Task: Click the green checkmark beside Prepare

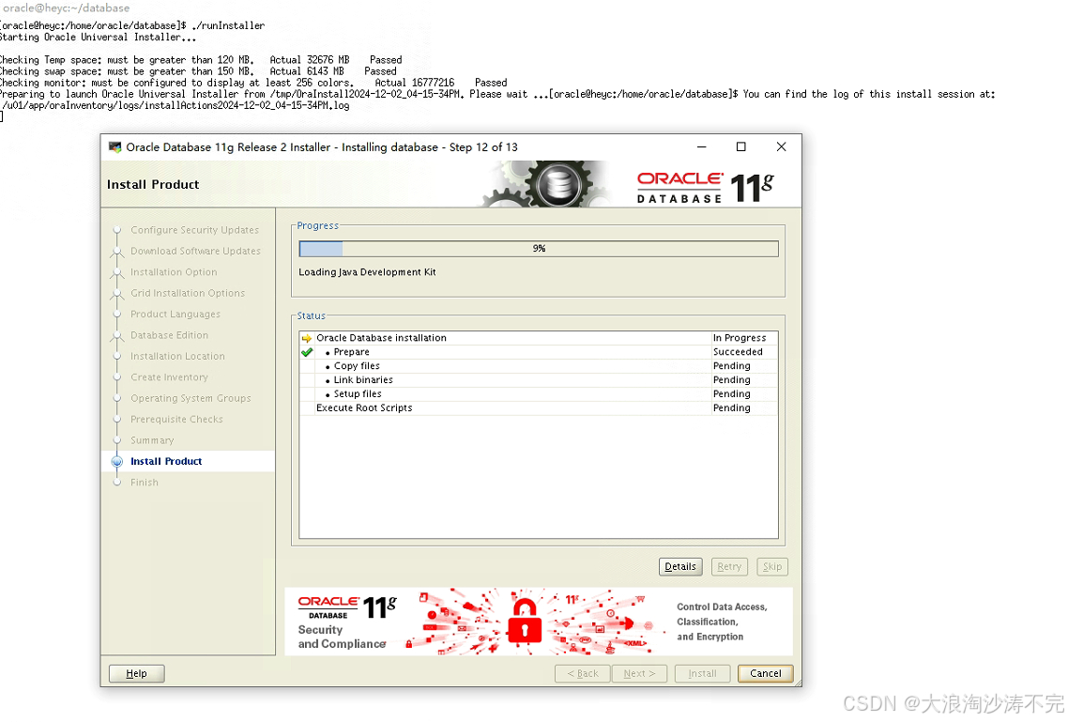Action: (307, 352)
